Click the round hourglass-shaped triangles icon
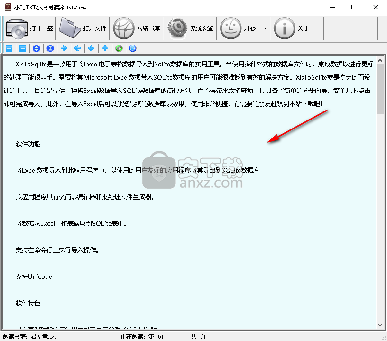This screenshot has height=341, width=387. (50, 48)
